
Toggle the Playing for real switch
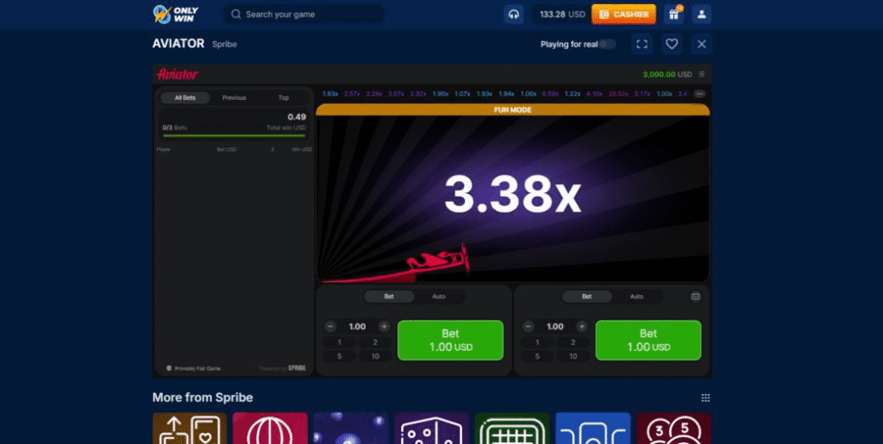tap(608, 44)
